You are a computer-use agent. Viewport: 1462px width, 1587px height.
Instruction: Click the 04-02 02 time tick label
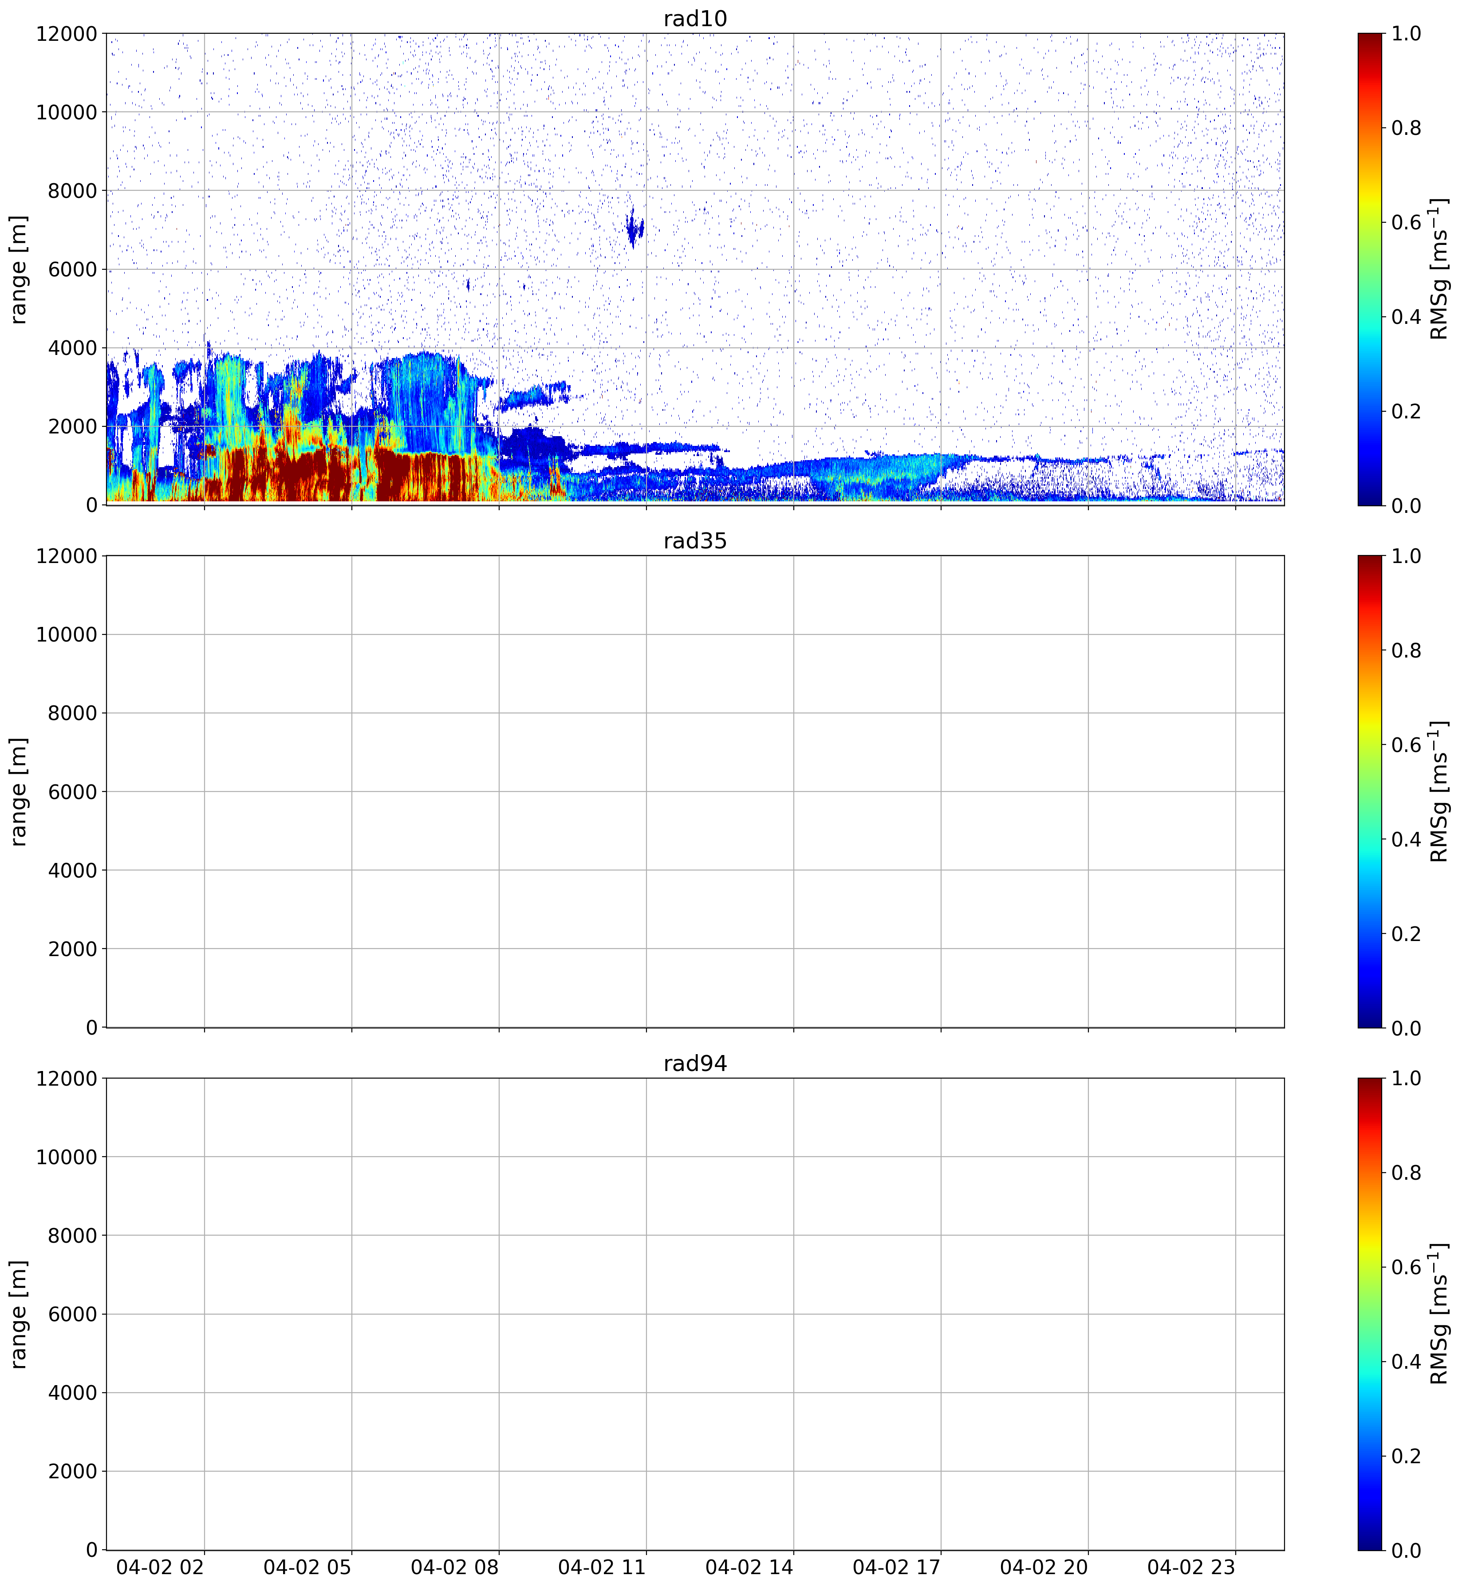(161, 1568)
